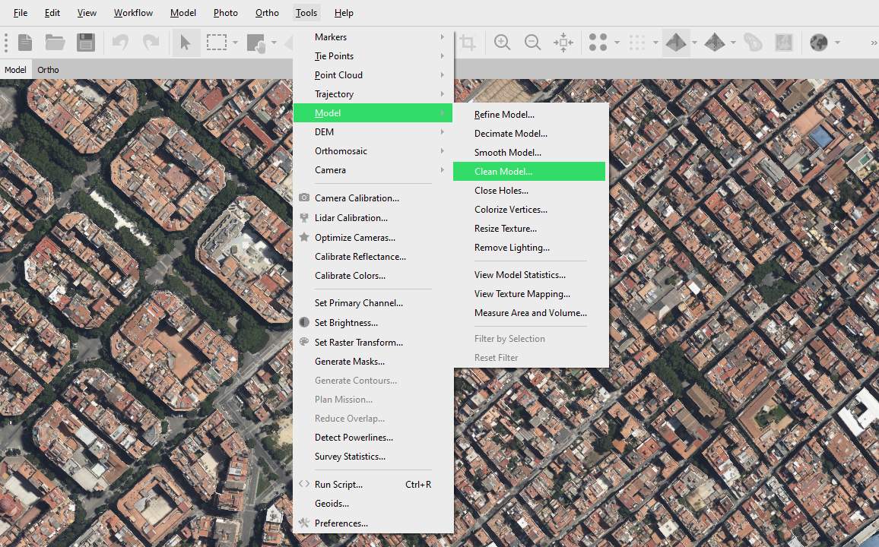Select the arrow Navigation tool
Viewport: 879px width, 547px height.
185,43
